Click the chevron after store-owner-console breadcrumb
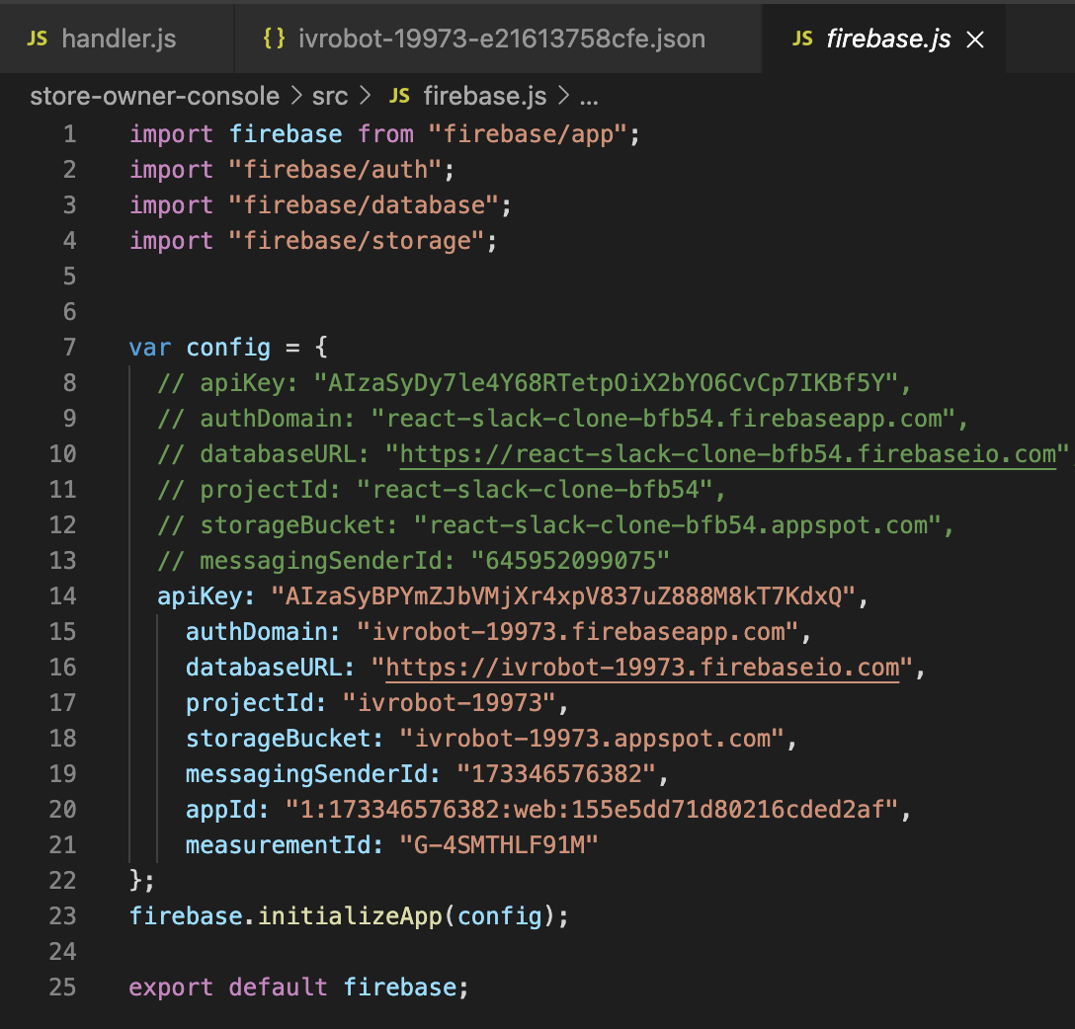The width and height of the screenshot is (1075, 1029). [x=296, y=96]
